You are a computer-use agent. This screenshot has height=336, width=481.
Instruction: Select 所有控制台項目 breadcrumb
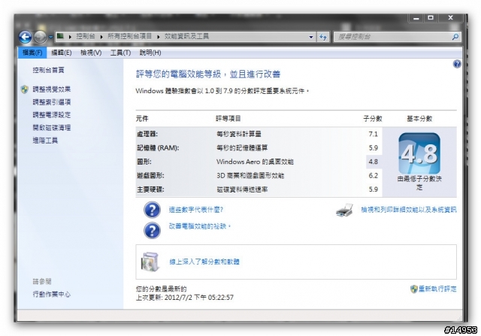click(129, 36)
